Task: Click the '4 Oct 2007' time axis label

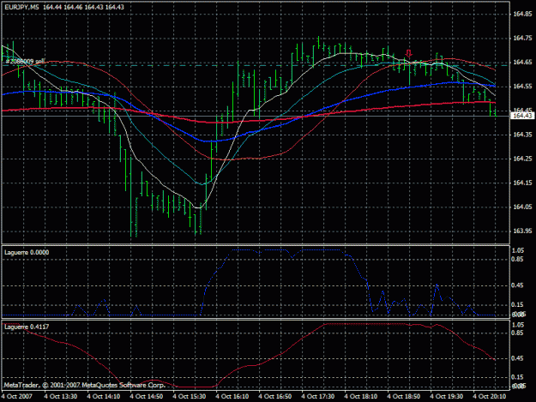Action: 17,397
